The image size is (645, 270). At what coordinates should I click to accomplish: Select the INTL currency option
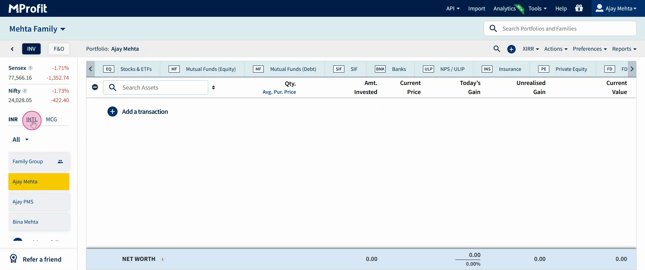[32, 120]
